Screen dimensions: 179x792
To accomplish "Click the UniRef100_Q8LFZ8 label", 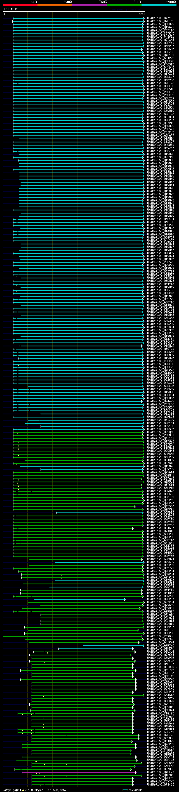I will click(160, 62).
